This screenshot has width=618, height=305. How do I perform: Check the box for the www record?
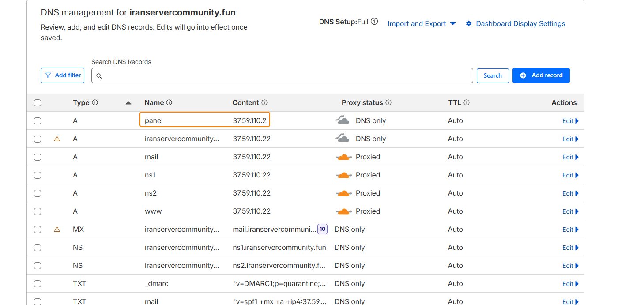point(38,211)
